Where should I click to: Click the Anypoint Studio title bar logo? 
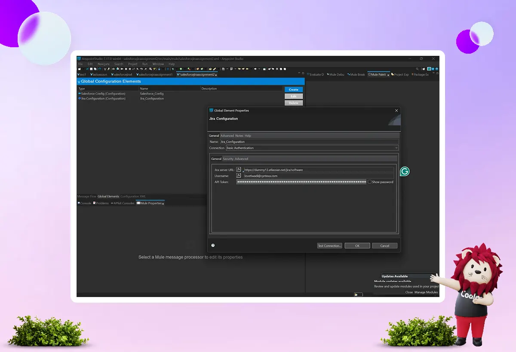[x=79, y=59]
